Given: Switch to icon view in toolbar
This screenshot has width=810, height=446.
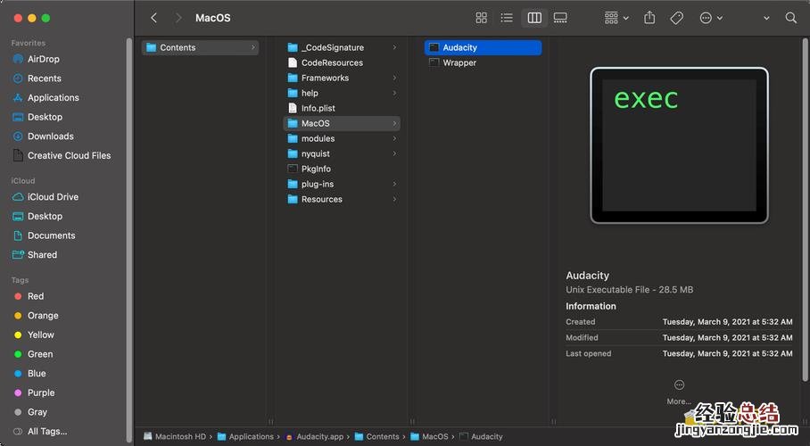Looking at the screenshot, I should [482, 18].
